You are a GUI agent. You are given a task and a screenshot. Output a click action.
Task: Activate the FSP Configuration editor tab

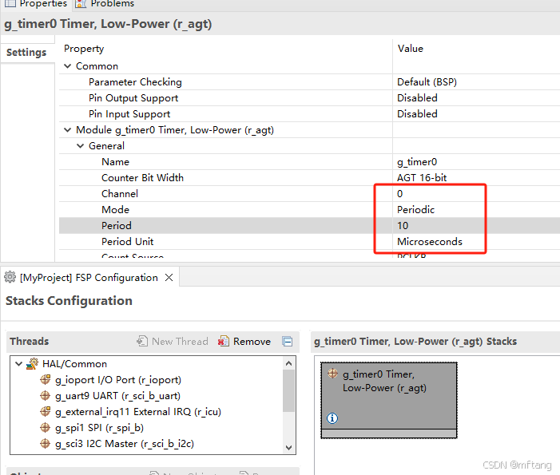click(89, 277)
